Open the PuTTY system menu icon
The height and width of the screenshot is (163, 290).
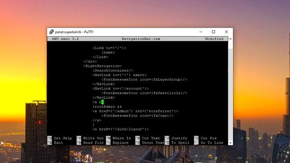51,32
